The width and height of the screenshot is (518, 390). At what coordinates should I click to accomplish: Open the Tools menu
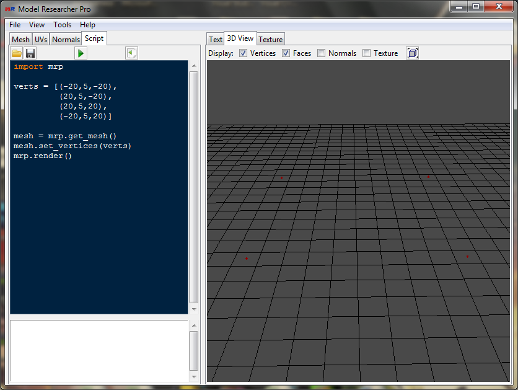62,25
